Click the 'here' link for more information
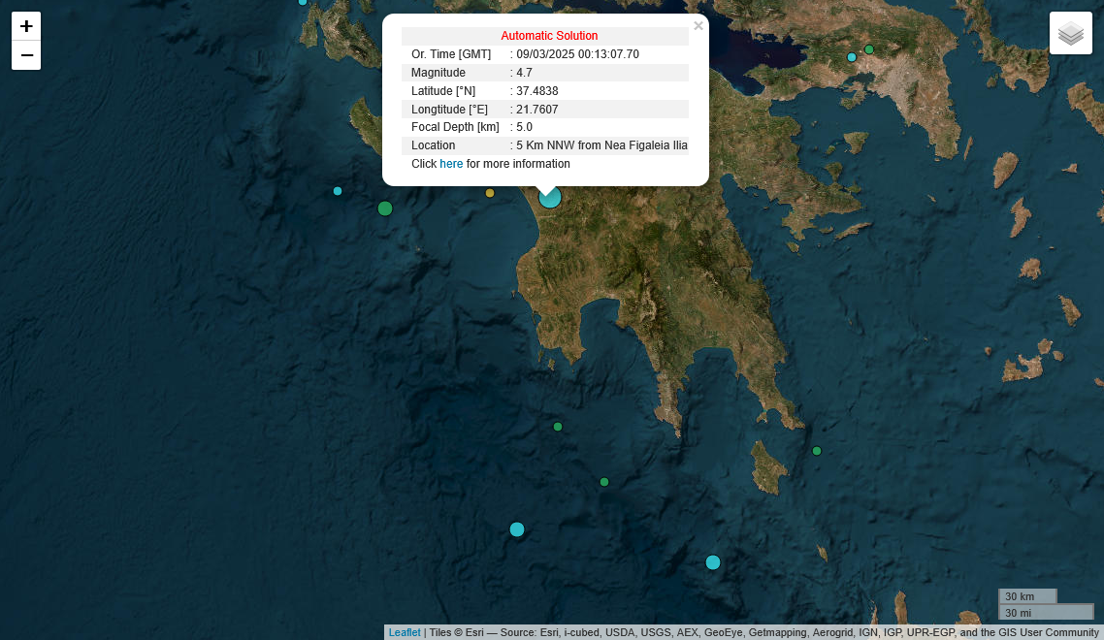 click(451, 164)
